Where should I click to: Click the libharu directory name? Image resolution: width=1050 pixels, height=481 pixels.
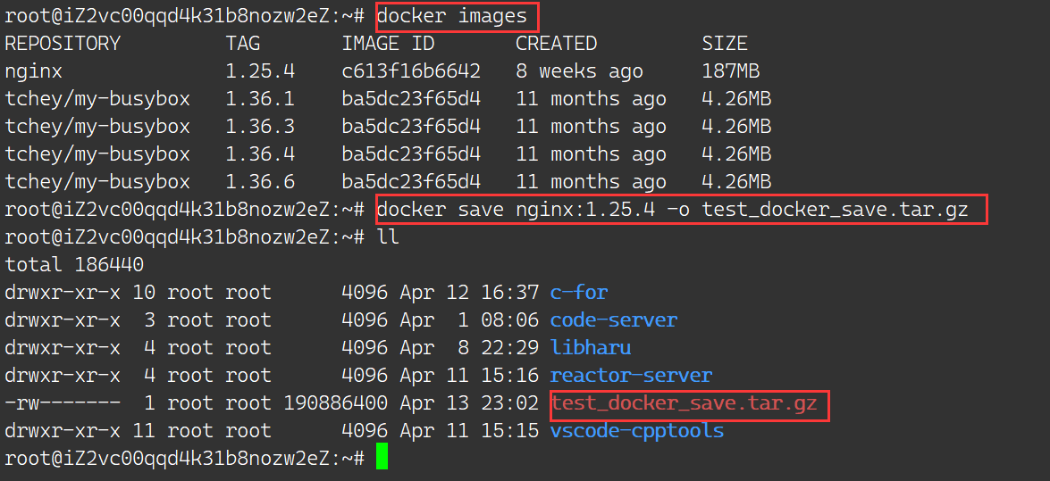tap(591, 347)
